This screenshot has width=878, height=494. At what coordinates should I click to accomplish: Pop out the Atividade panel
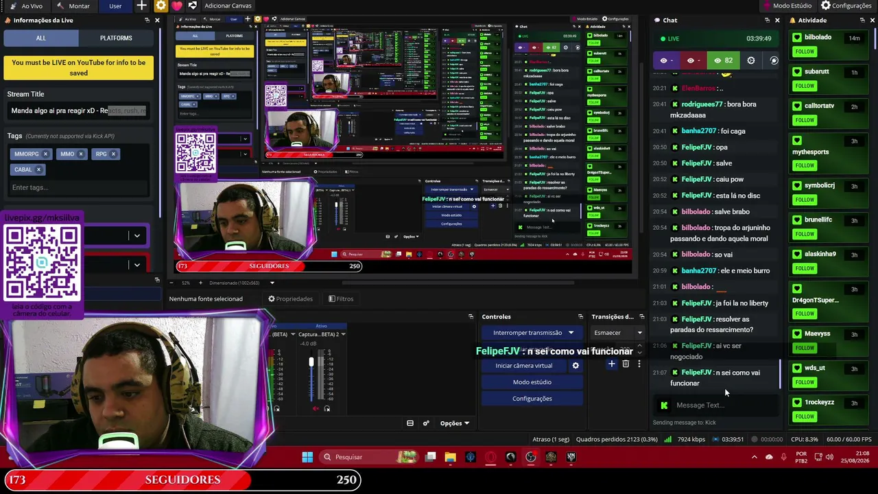coord(862,21)
